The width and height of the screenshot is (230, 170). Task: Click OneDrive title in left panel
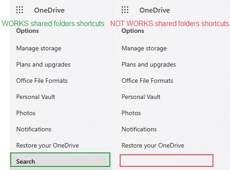click(x=49, y=10)
